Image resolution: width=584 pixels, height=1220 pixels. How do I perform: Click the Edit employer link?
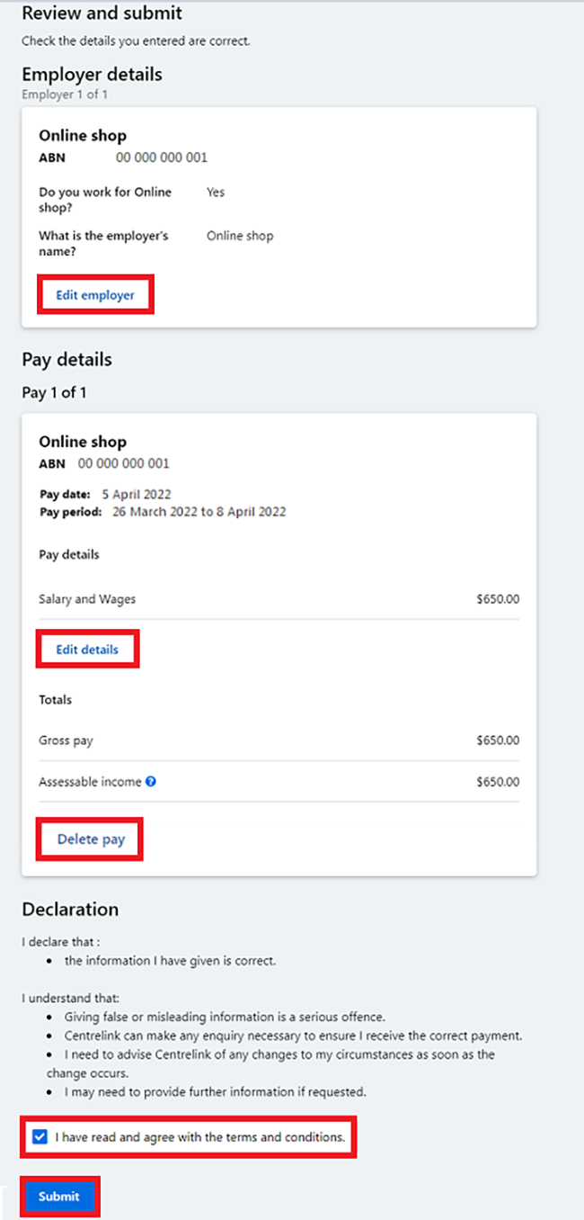tap(95, 294)
